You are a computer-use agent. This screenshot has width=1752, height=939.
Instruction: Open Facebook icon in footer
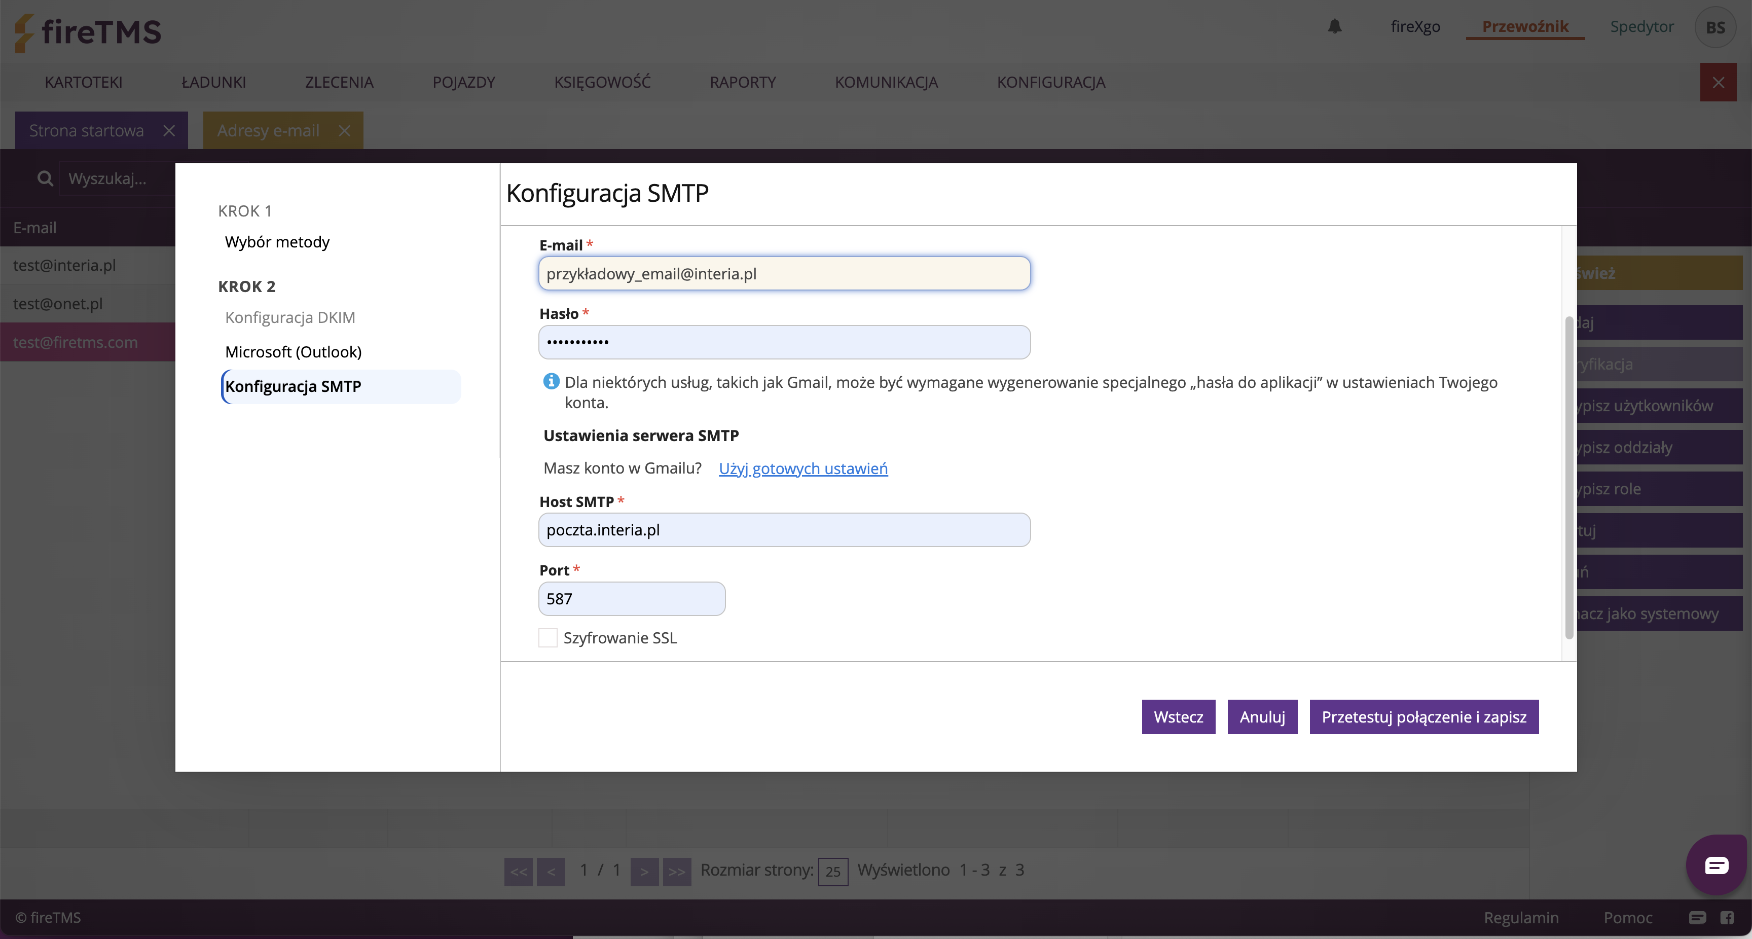tap(1727, 917)
